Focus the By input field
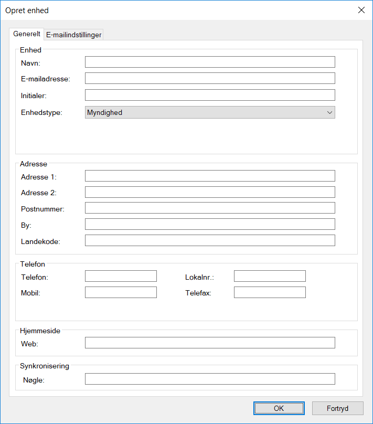 click(x=210, y=224)
